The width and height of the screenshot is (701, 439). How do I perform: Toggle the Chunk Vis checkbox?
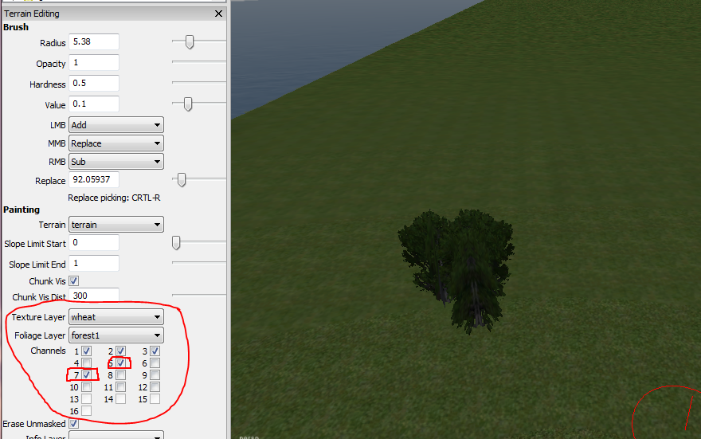point(74,281)
